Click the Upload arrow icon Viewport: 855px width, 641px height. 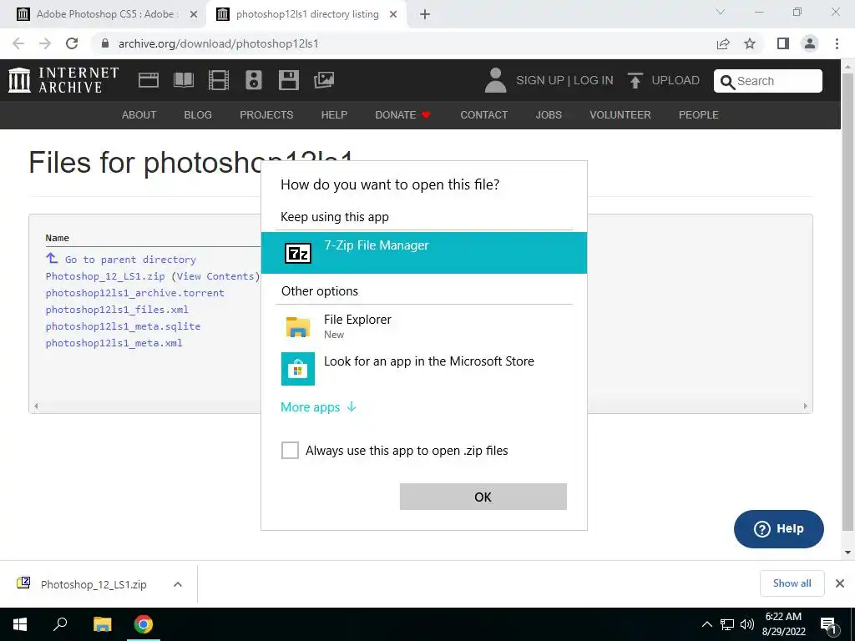pyautogui.click(x=635, y=80)
